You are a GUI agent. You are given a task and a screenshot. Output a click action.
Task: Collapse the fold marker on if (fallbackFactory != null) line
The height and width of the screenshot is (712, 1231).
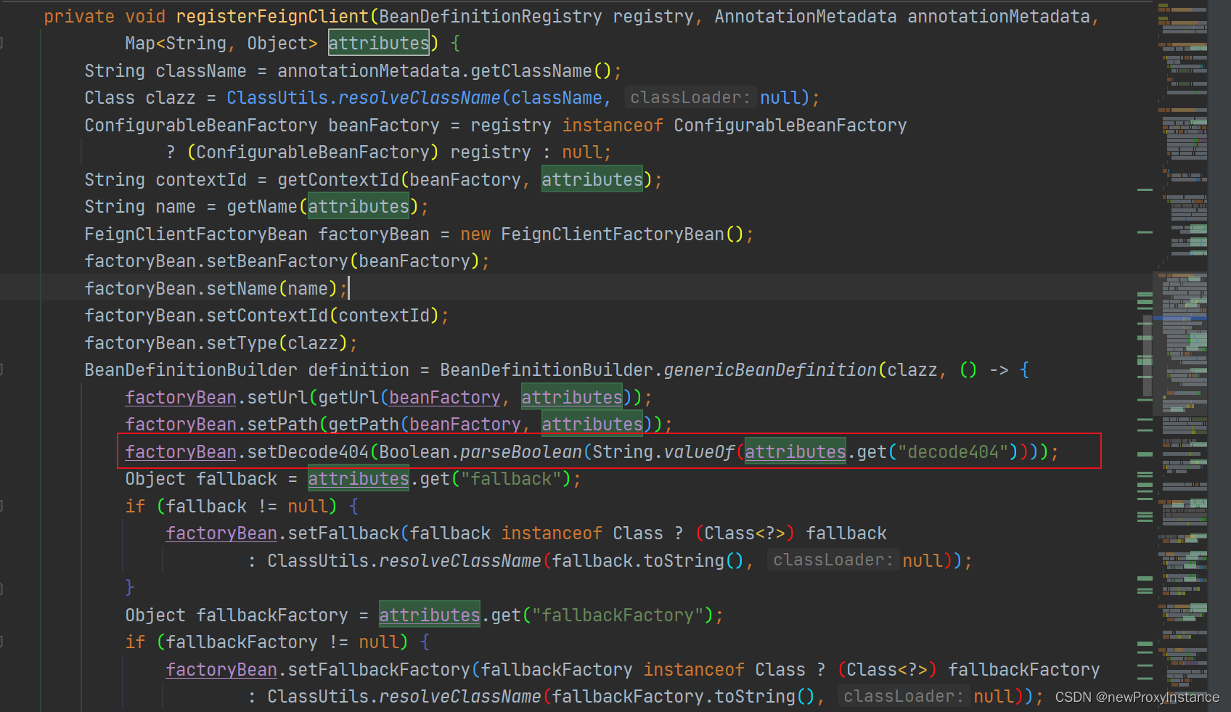coord(1,642)
